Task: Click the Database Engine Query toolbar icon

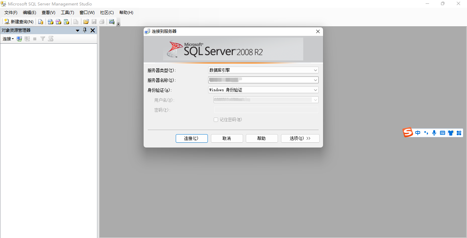Action: (41, 22)
